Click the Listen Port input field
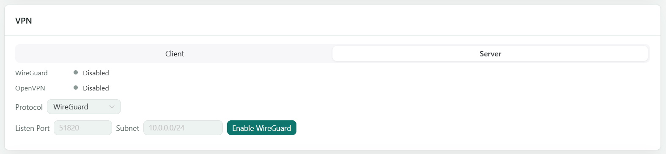666x154 pixels. tap(83, 128)
